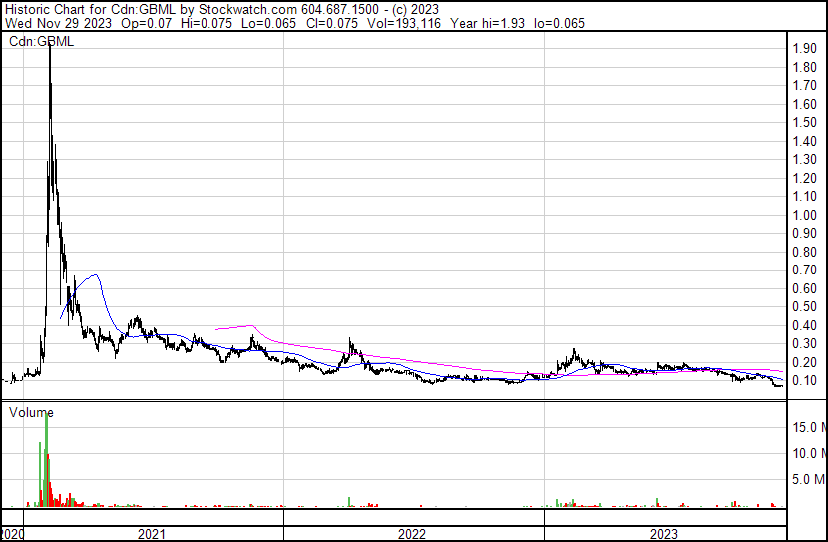Screen dimensions: 828x542
Task: Click the tall green volume spike bar
Action: click(47, 459)
